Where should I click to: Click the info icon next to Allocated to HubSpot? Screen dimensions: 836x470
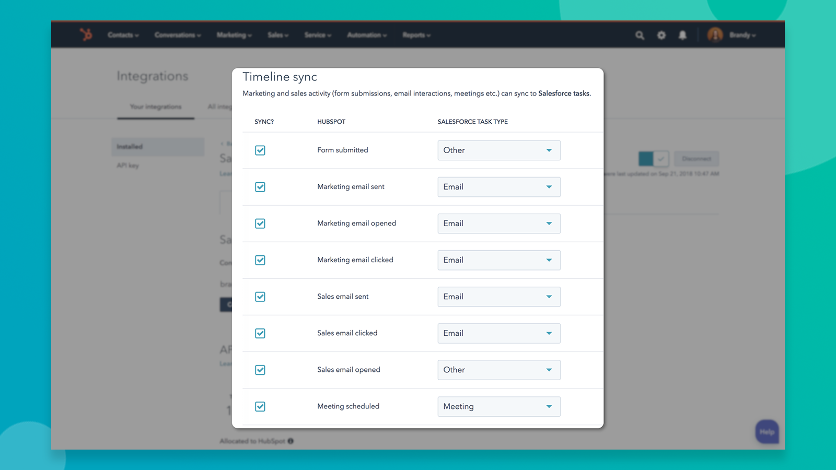tap(291, 441)
